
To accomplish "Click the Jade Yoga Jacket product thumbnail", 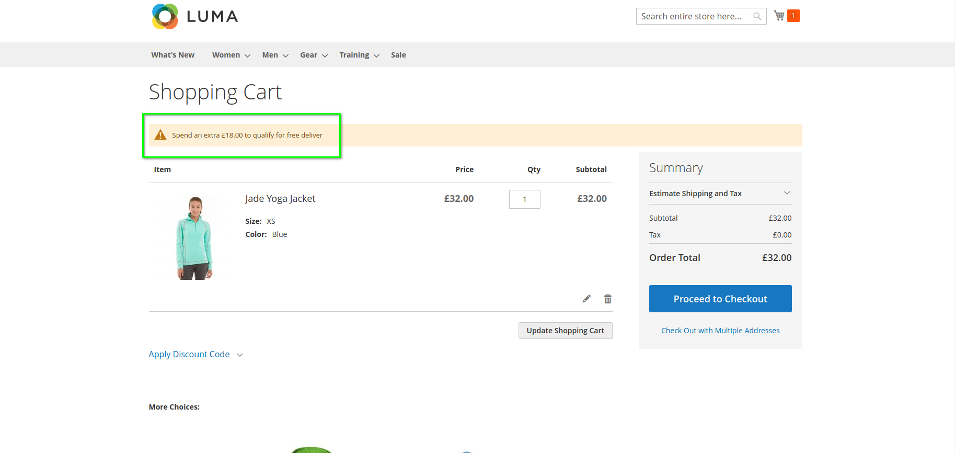I will click(194, 238).
